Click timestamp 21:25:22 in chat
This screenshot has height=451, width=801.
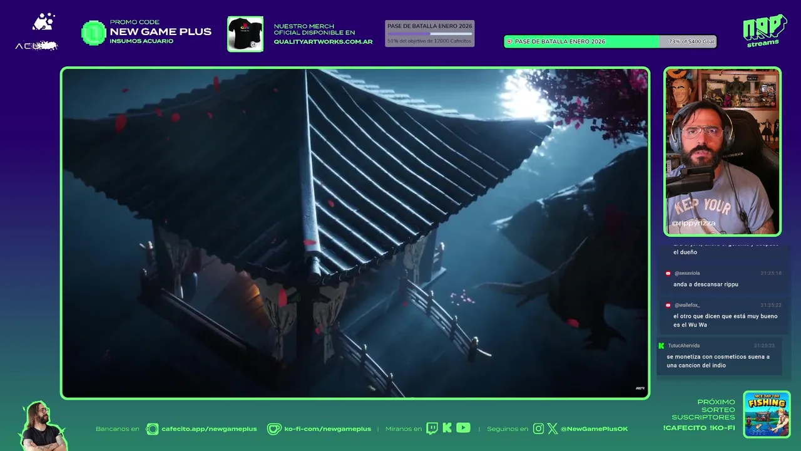tap(771, 305)
